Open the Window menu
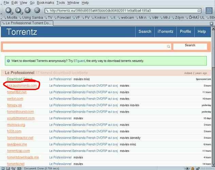Image resolution: width=215 pixels, height=170 pixels. pyautogui.click(x=73, y=3)
